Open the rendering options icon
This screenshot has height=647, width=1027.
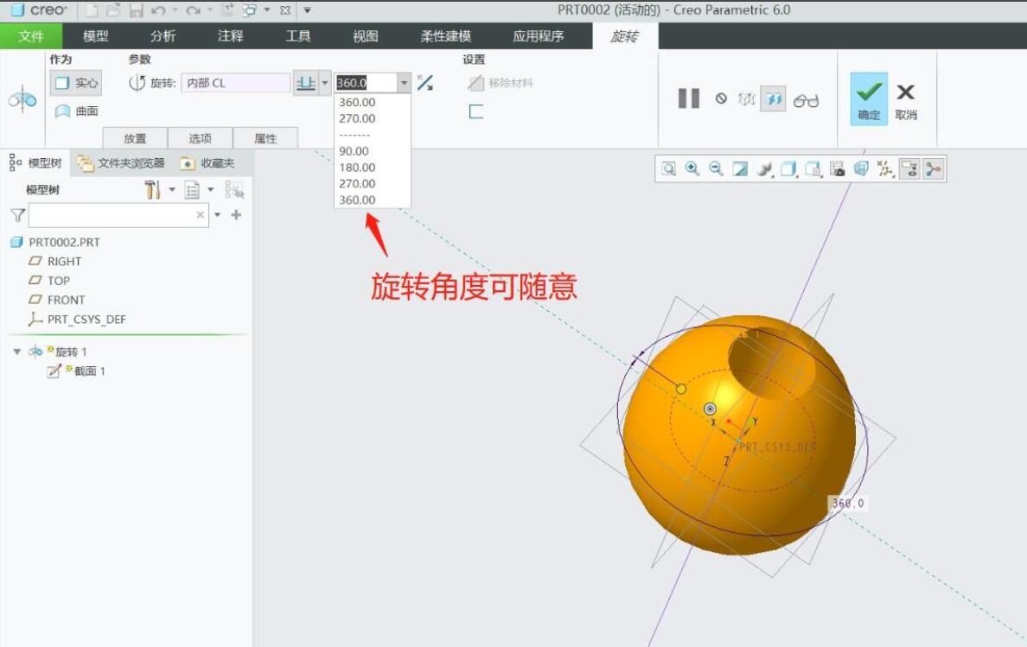tap(764, 168)
